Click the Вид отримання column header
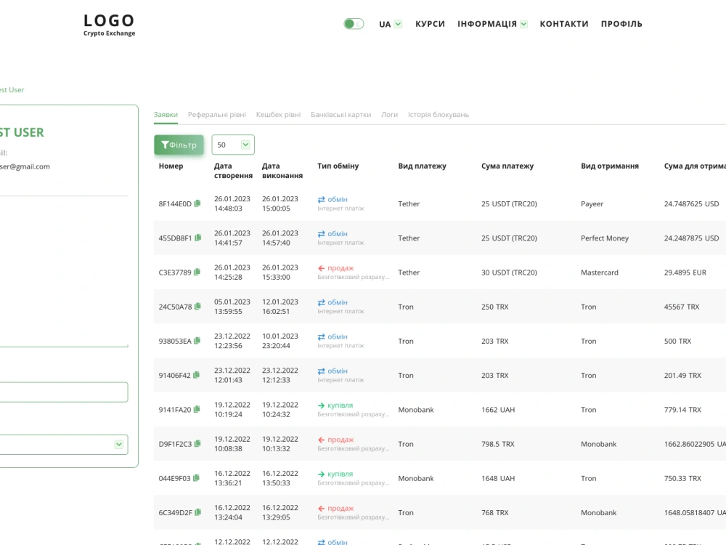Viewport: 726px width, 545px height. pyautogui.click(x=610, y=166)
